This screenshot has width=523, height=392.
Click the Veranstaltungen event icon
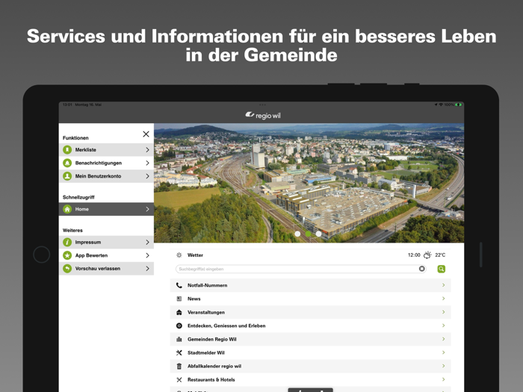[179, 312]
